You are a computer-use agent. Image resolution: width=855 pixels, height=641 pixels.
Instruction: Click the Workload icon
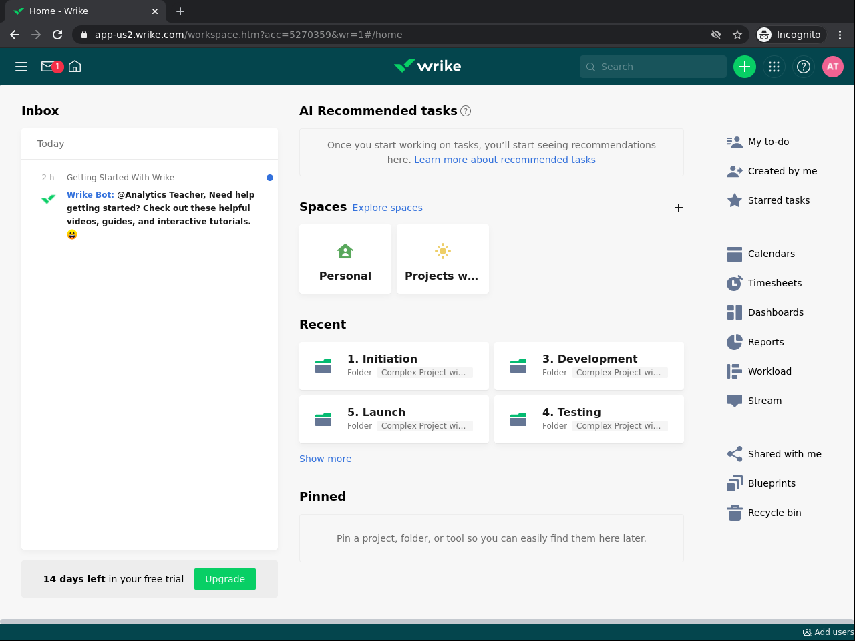(735, 371)
